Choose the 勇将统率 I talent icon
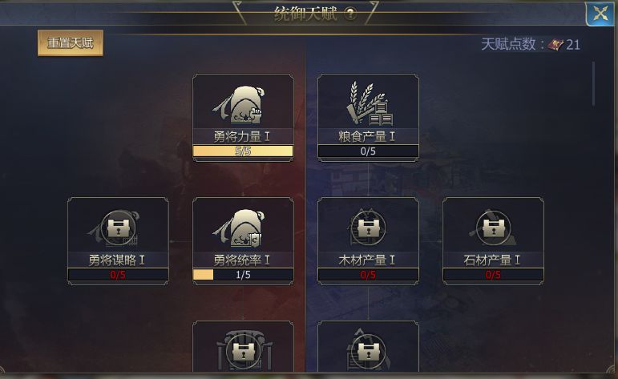This screenshot has width=618, height=379. [x=240, y=228]
